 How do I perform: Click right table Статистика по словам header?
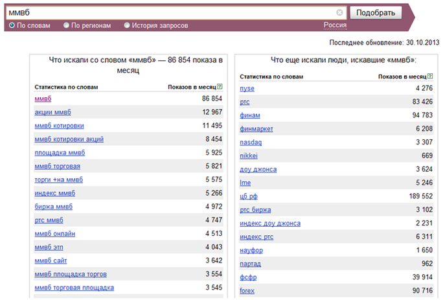271,76
